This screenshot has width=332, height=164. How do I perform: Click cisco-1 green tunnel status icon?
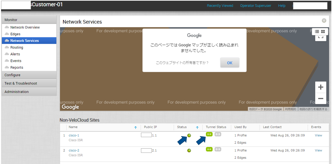coord(209,134)
